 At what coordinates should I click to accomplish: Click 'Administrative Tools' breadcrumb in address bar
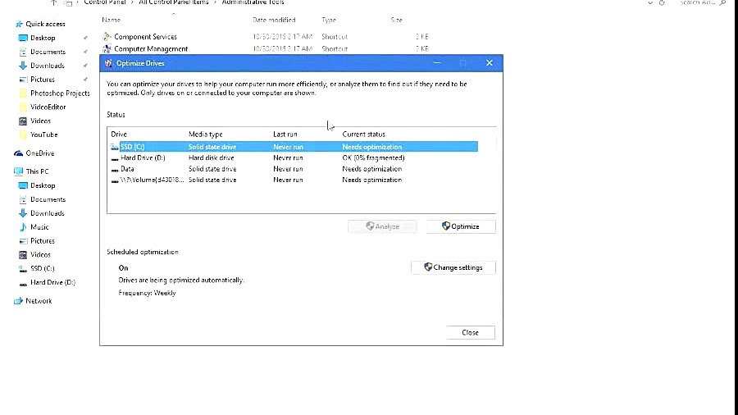coord(253,2)
